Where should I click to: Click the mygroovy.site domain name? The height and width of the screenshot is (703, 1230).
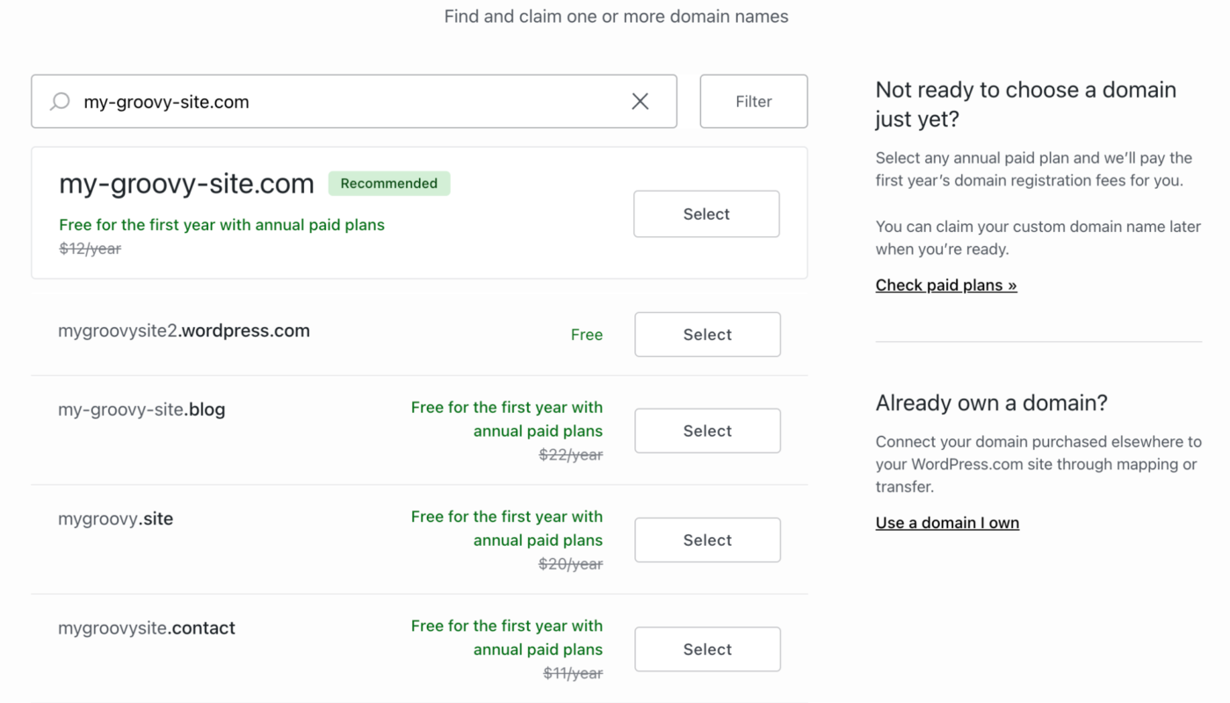[115, 518]
